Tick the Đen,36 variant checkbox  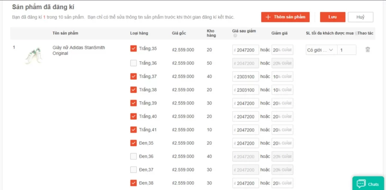(x=133, y=156)
